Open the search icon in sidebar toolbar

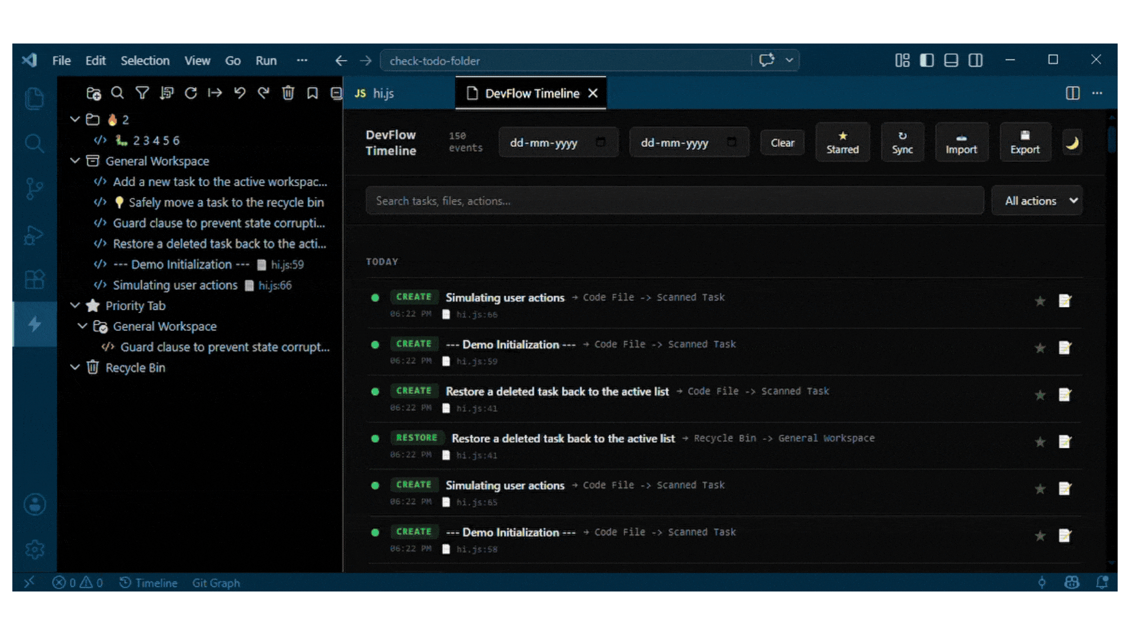118,93
